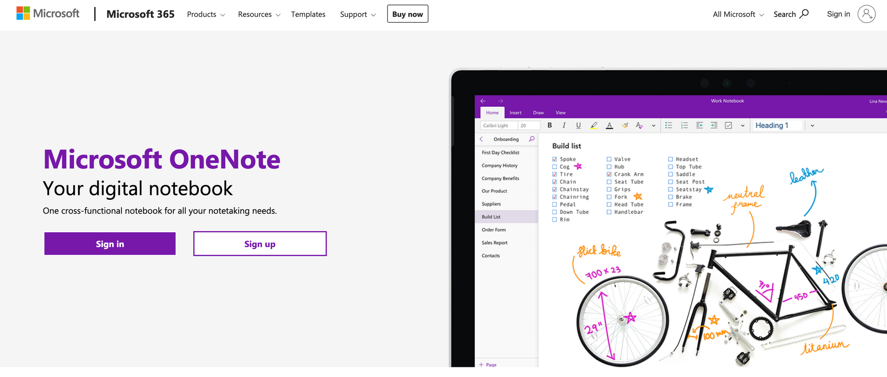
Task: Expand the All Microsoft menu
Action: click(738, 14)
